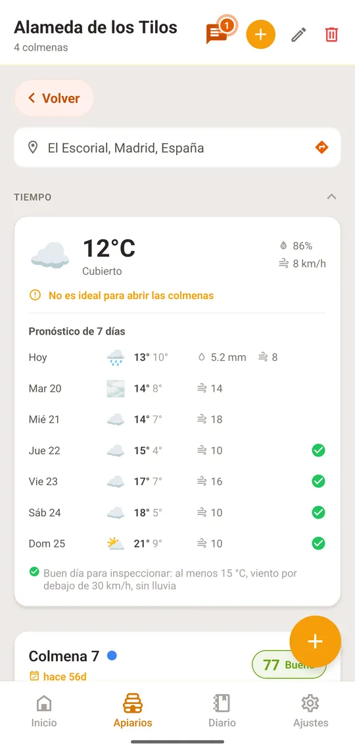Click the green check for Dom 25
355x752 pixels.
[318, 544]
